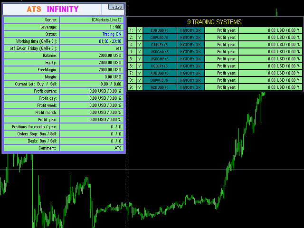Toggle the V checkbox for system 3 GBPJPY

139,45
